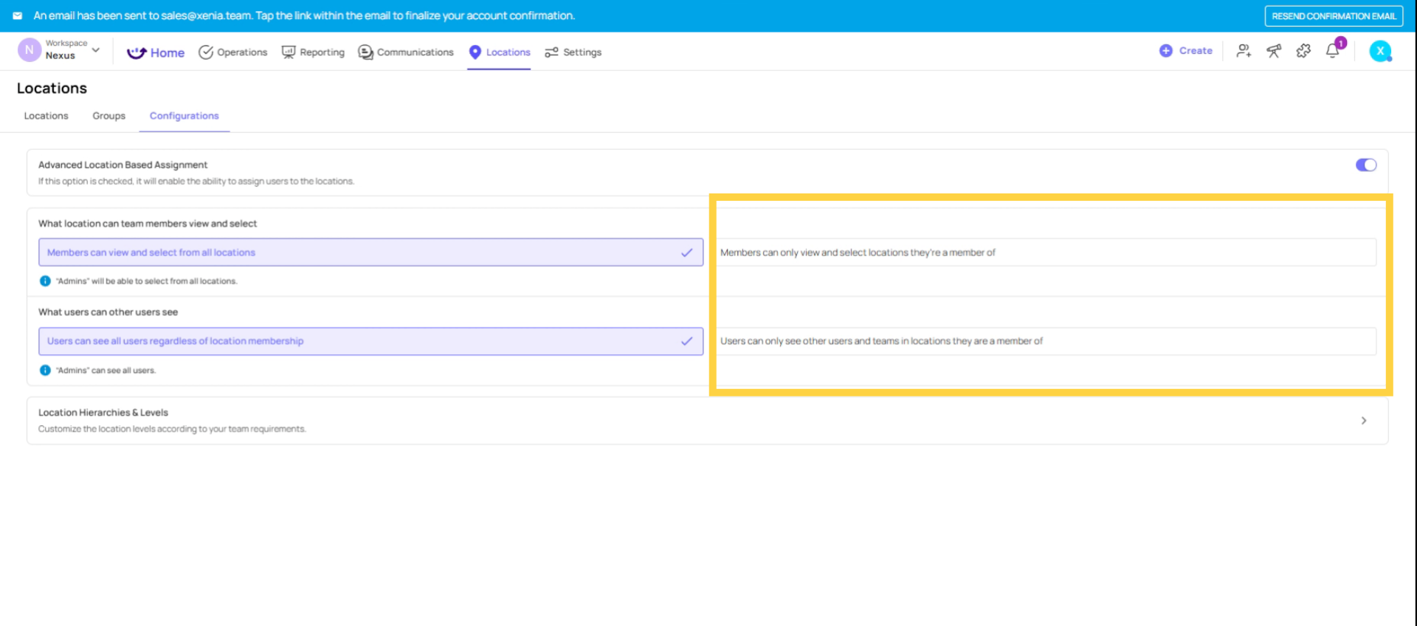The width and height of the screenshot is (1417, 626).
Task: Click the user avatar X icon
Action: click(x=1380, y=51)
